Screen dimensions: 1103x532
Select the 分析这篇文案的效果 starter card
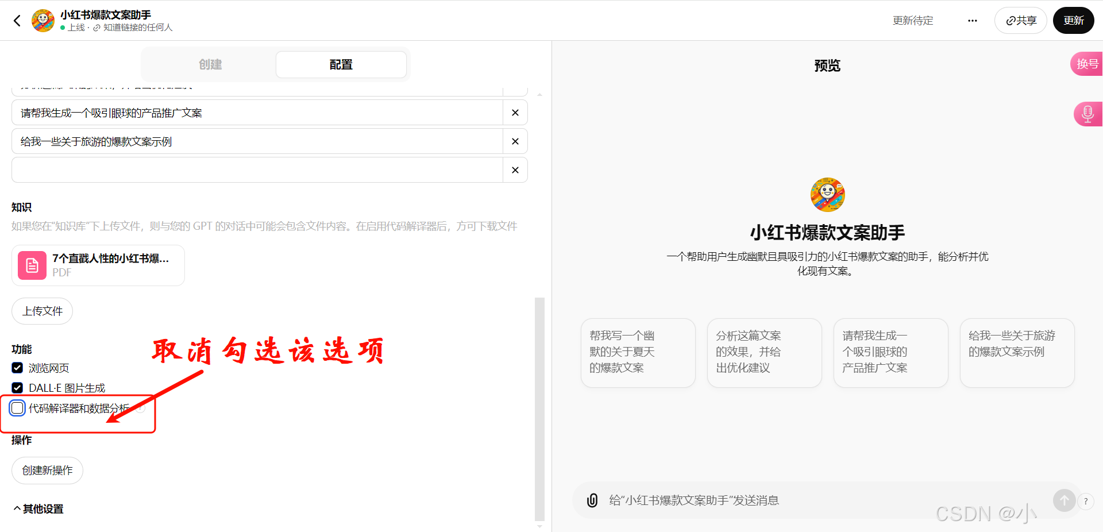pyautogui.click(x=765, y=353)
